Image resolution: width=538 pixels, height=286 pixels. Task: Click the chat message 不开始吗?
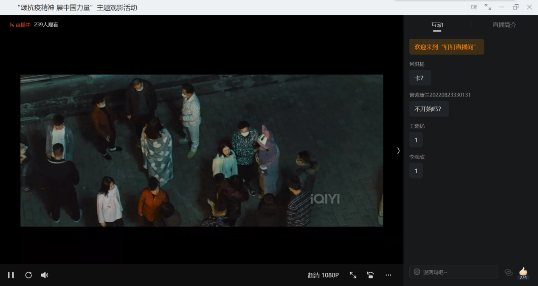tap(429, 109)
